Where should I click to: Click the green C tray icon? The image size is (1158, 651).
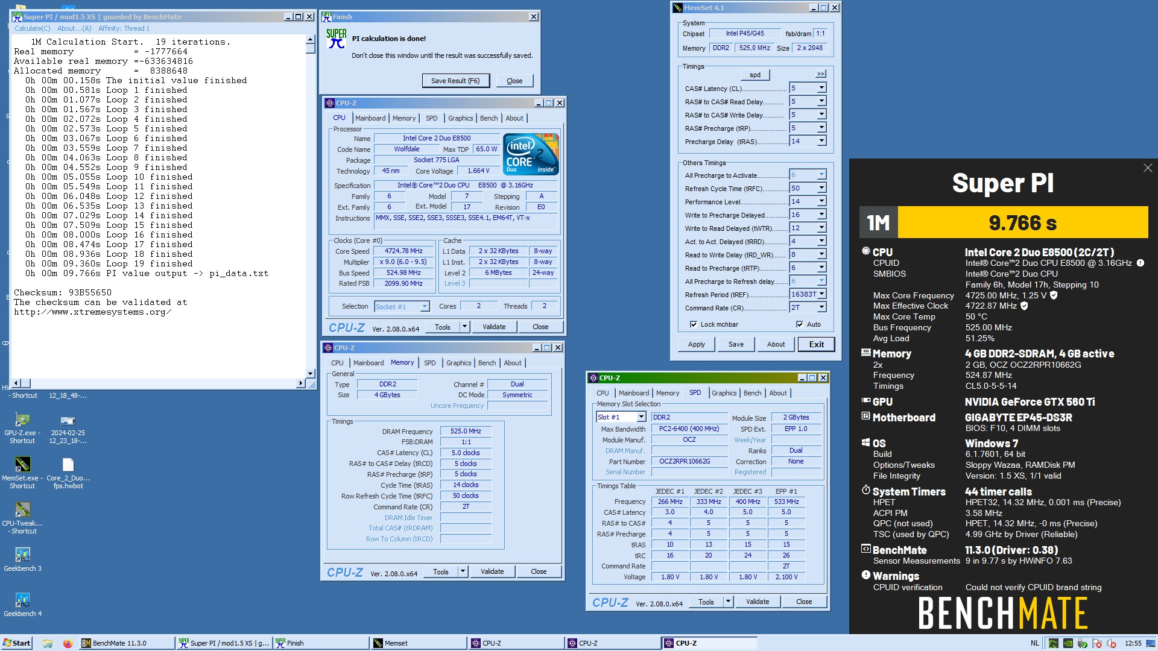tap(1053, 643)
